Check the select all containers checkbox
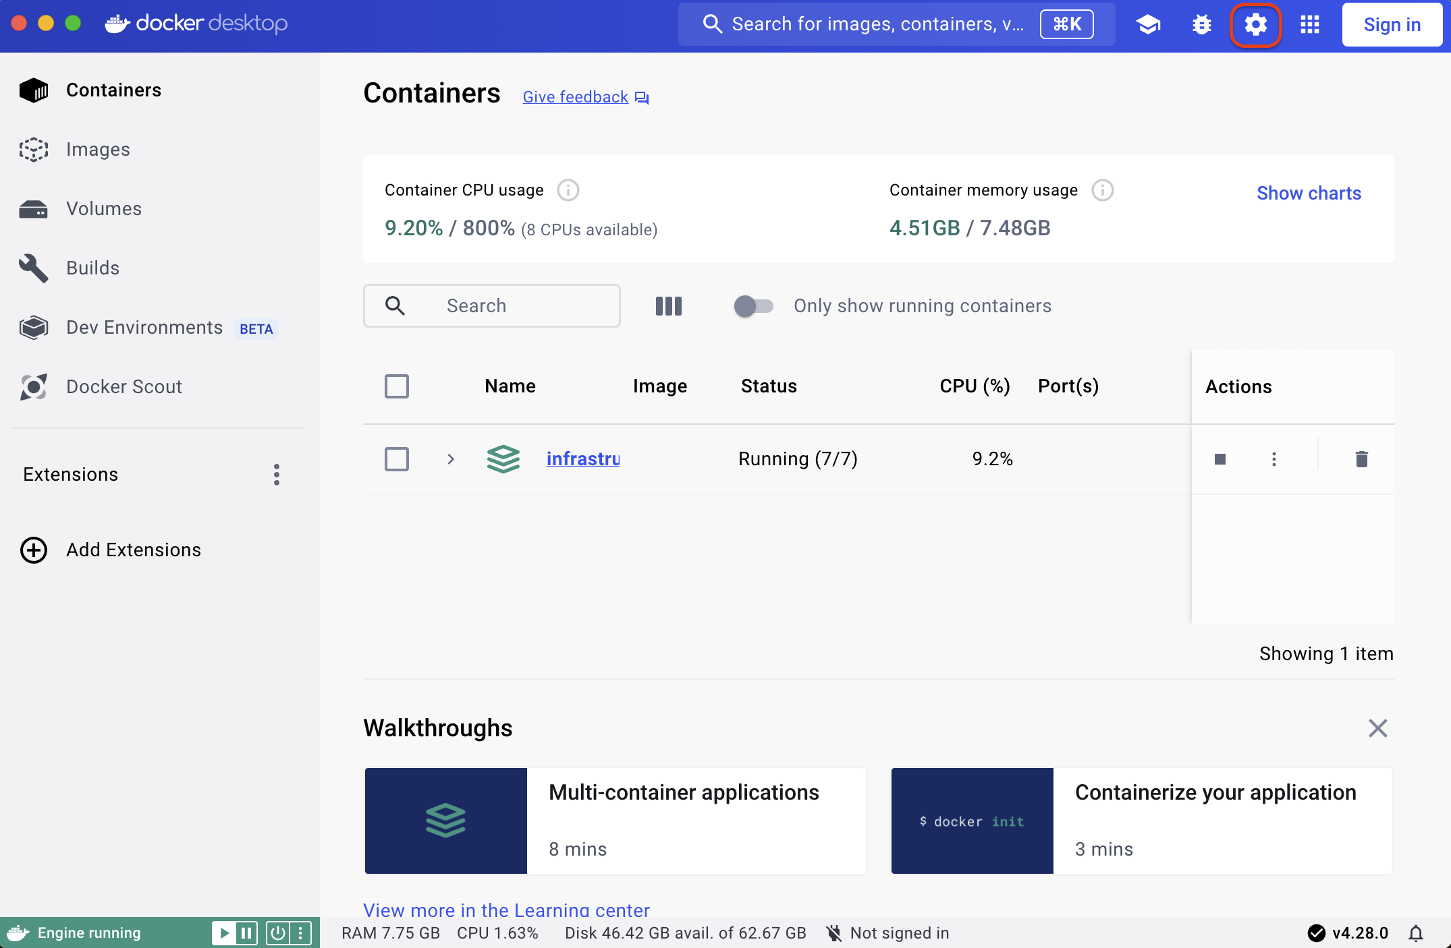The image size is (1451, 948). 397,386
